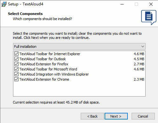Toggle TextAloud Integration with Windows Explorer
Viewport: 158px width, 123px height.
16,74
